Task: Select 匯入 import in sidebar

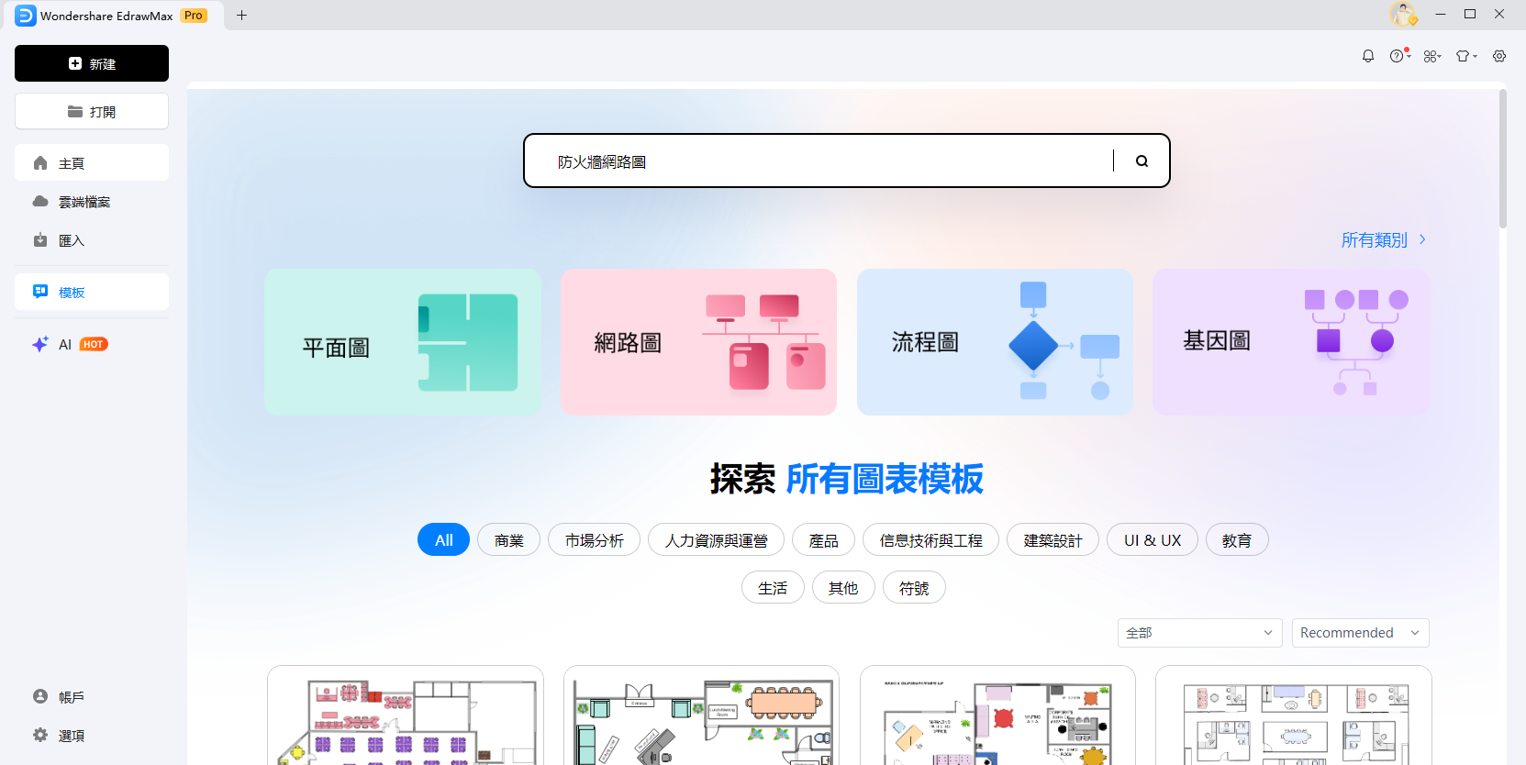Action: coord(92,240)
